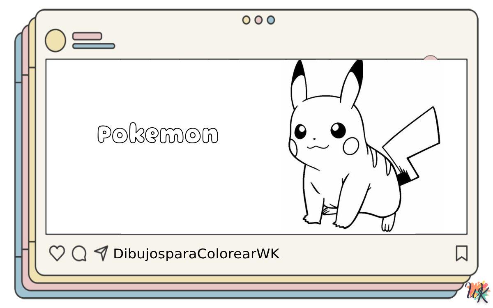
Task: Open the comment speech bubble icon
Action: [79, 253]
